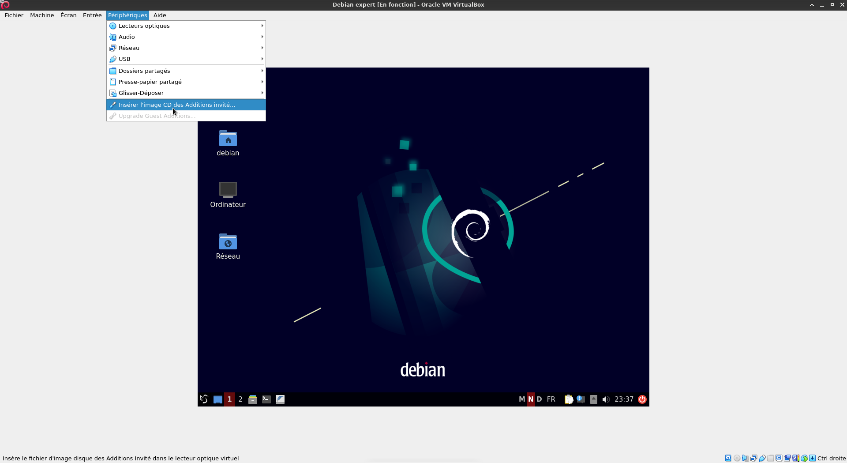Expand the Réseau submenu arrow

click(x=262, y=48)
